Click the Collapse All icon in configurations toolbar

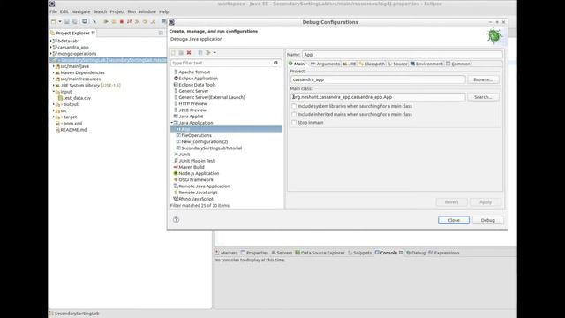pos(200,53)
